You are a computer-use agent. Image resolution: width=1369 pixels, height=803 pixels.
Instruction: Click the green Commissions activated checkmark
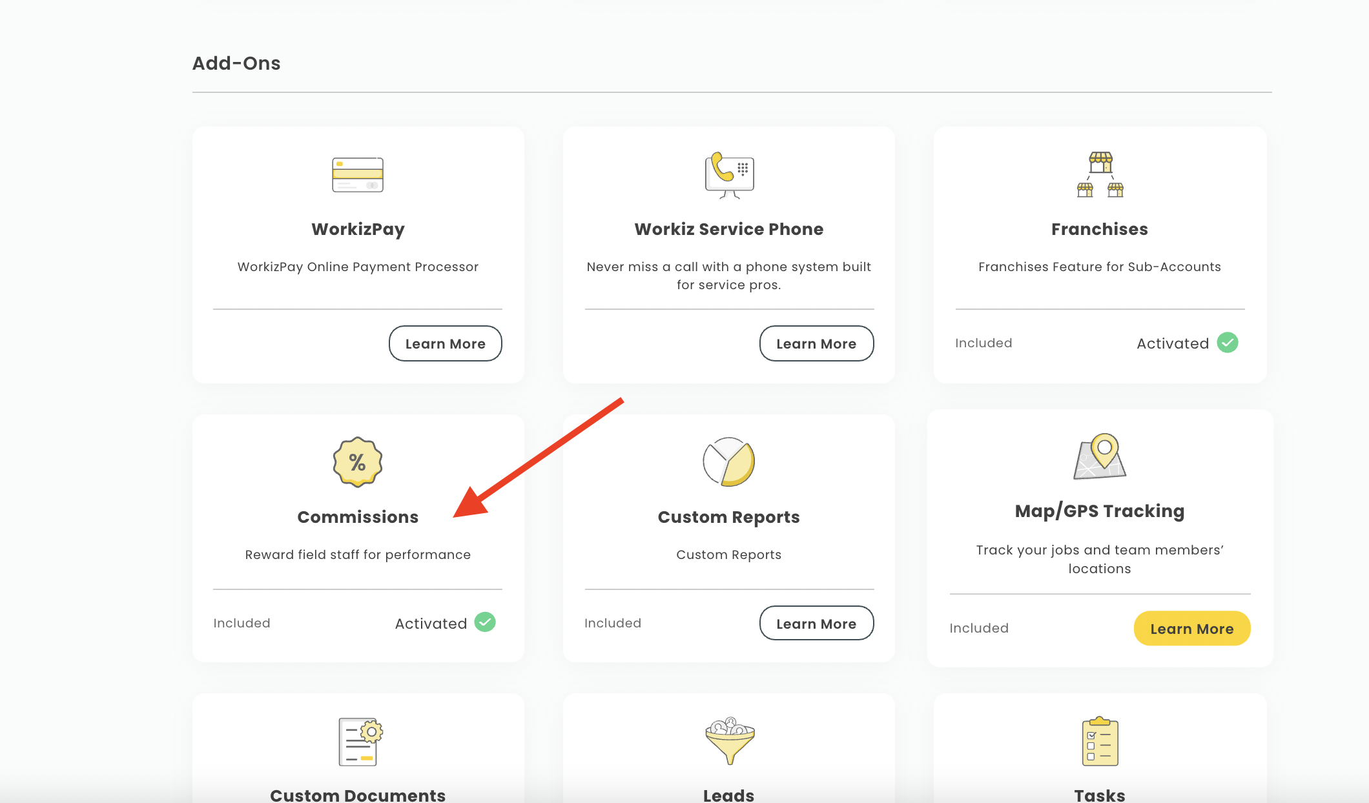point(485,622)
